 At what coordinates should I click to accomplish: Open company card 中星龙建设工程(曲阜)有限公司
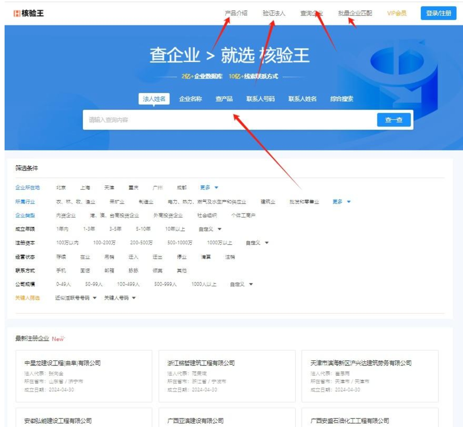pos(84,376)
